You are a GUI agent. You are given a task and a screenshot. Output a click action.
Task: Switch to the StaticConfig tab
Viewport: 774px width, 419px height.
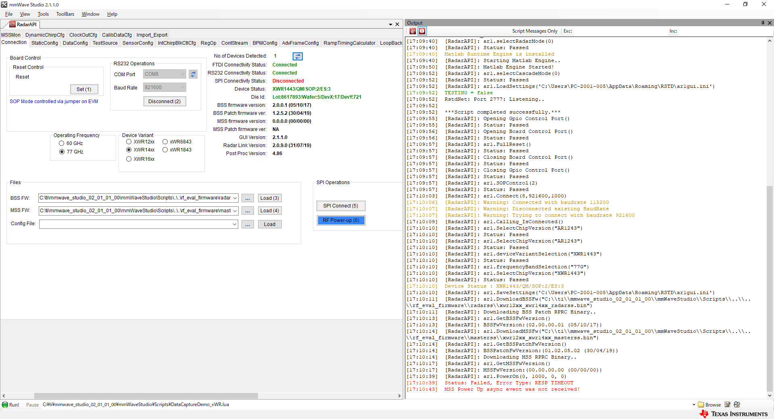click(45, 43)
